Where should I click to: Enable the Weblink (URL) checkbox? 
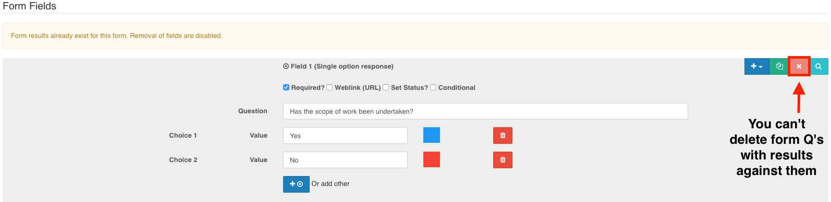(329, 87)
